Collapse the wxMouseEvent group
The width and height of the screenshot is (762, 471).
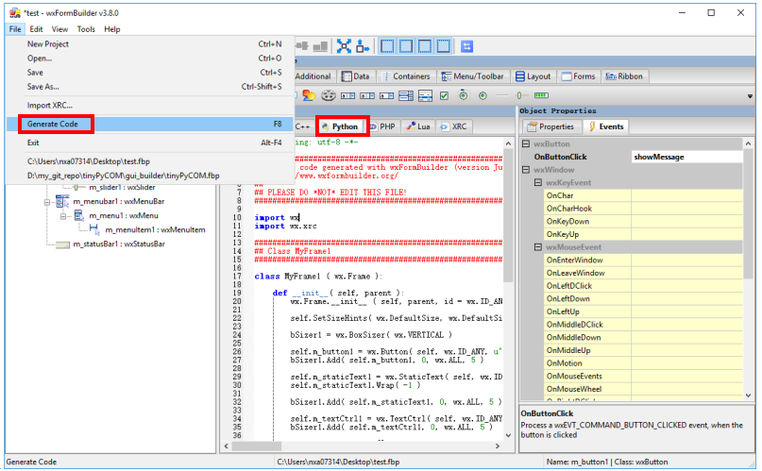coord(537,247)
